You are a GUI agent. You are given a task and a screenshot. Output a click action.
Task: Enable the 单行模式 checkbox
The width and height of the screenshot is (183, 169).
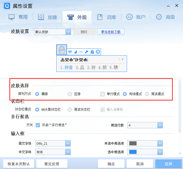tap(102, 94)
